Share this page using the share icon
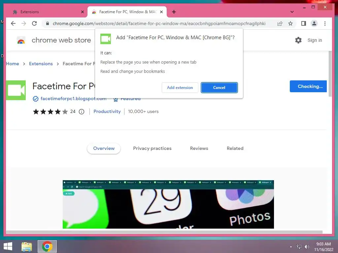The width and height of the screenshot is (338, 253). click(x=280, y=23)
